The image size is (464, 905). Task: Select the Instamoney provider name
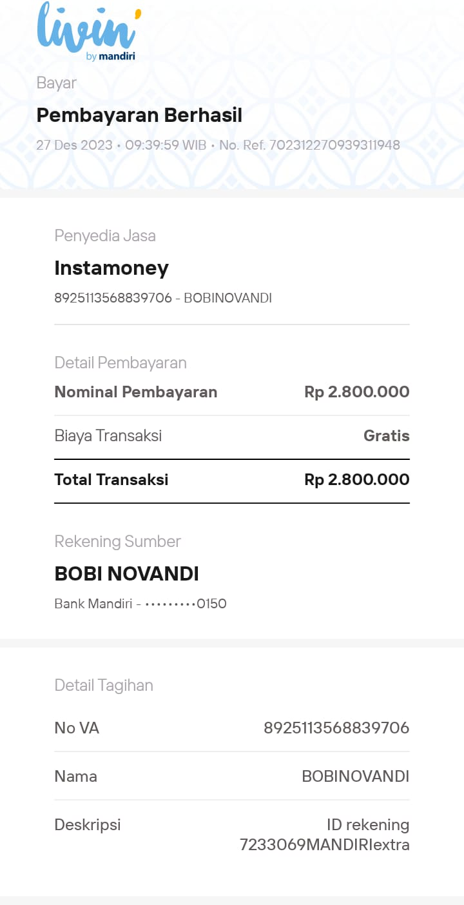point(111,268)
